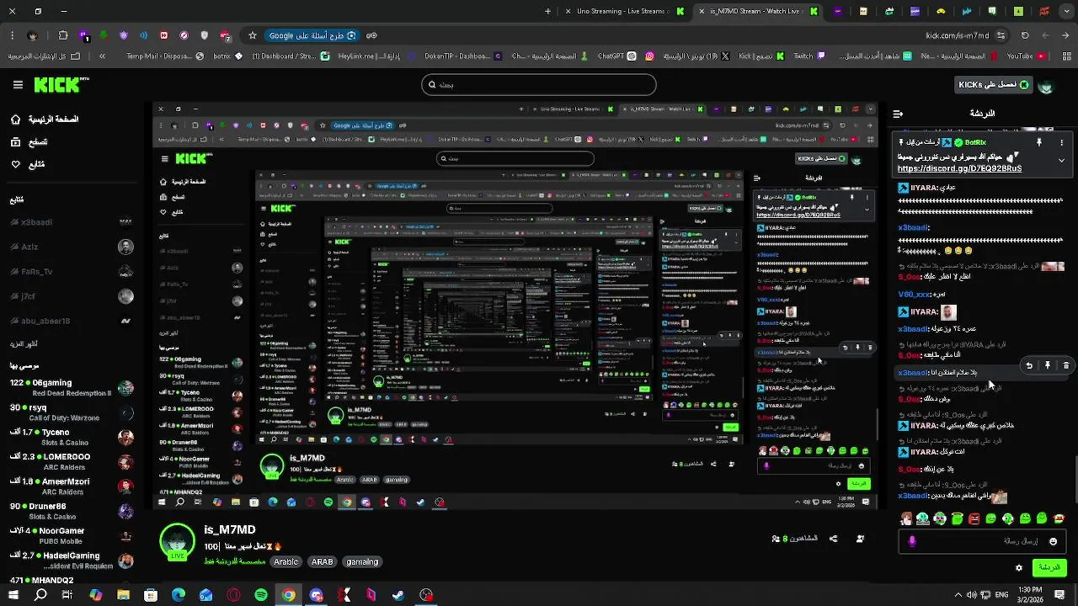Open followed channel x3baadi in sidebar
1078x606 pixels.
pos(72,222)
